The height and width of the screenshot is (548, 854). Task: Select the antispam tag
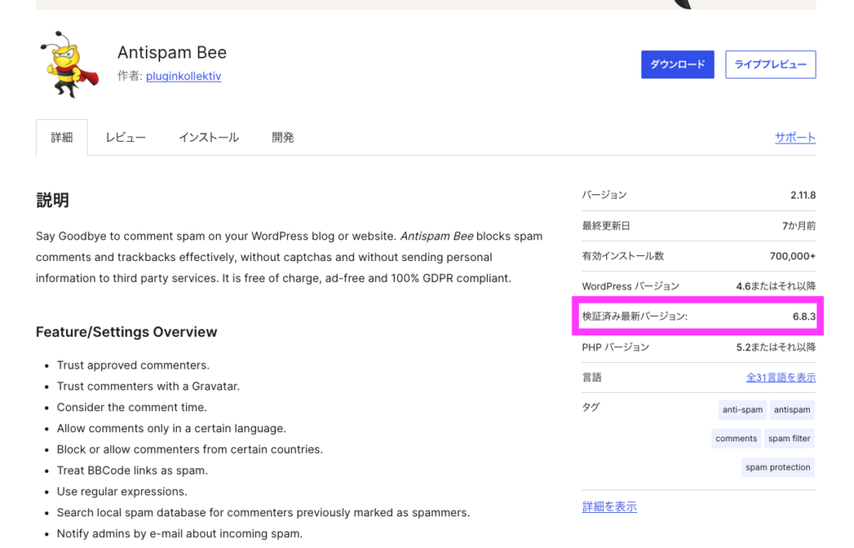pos(791,410)
